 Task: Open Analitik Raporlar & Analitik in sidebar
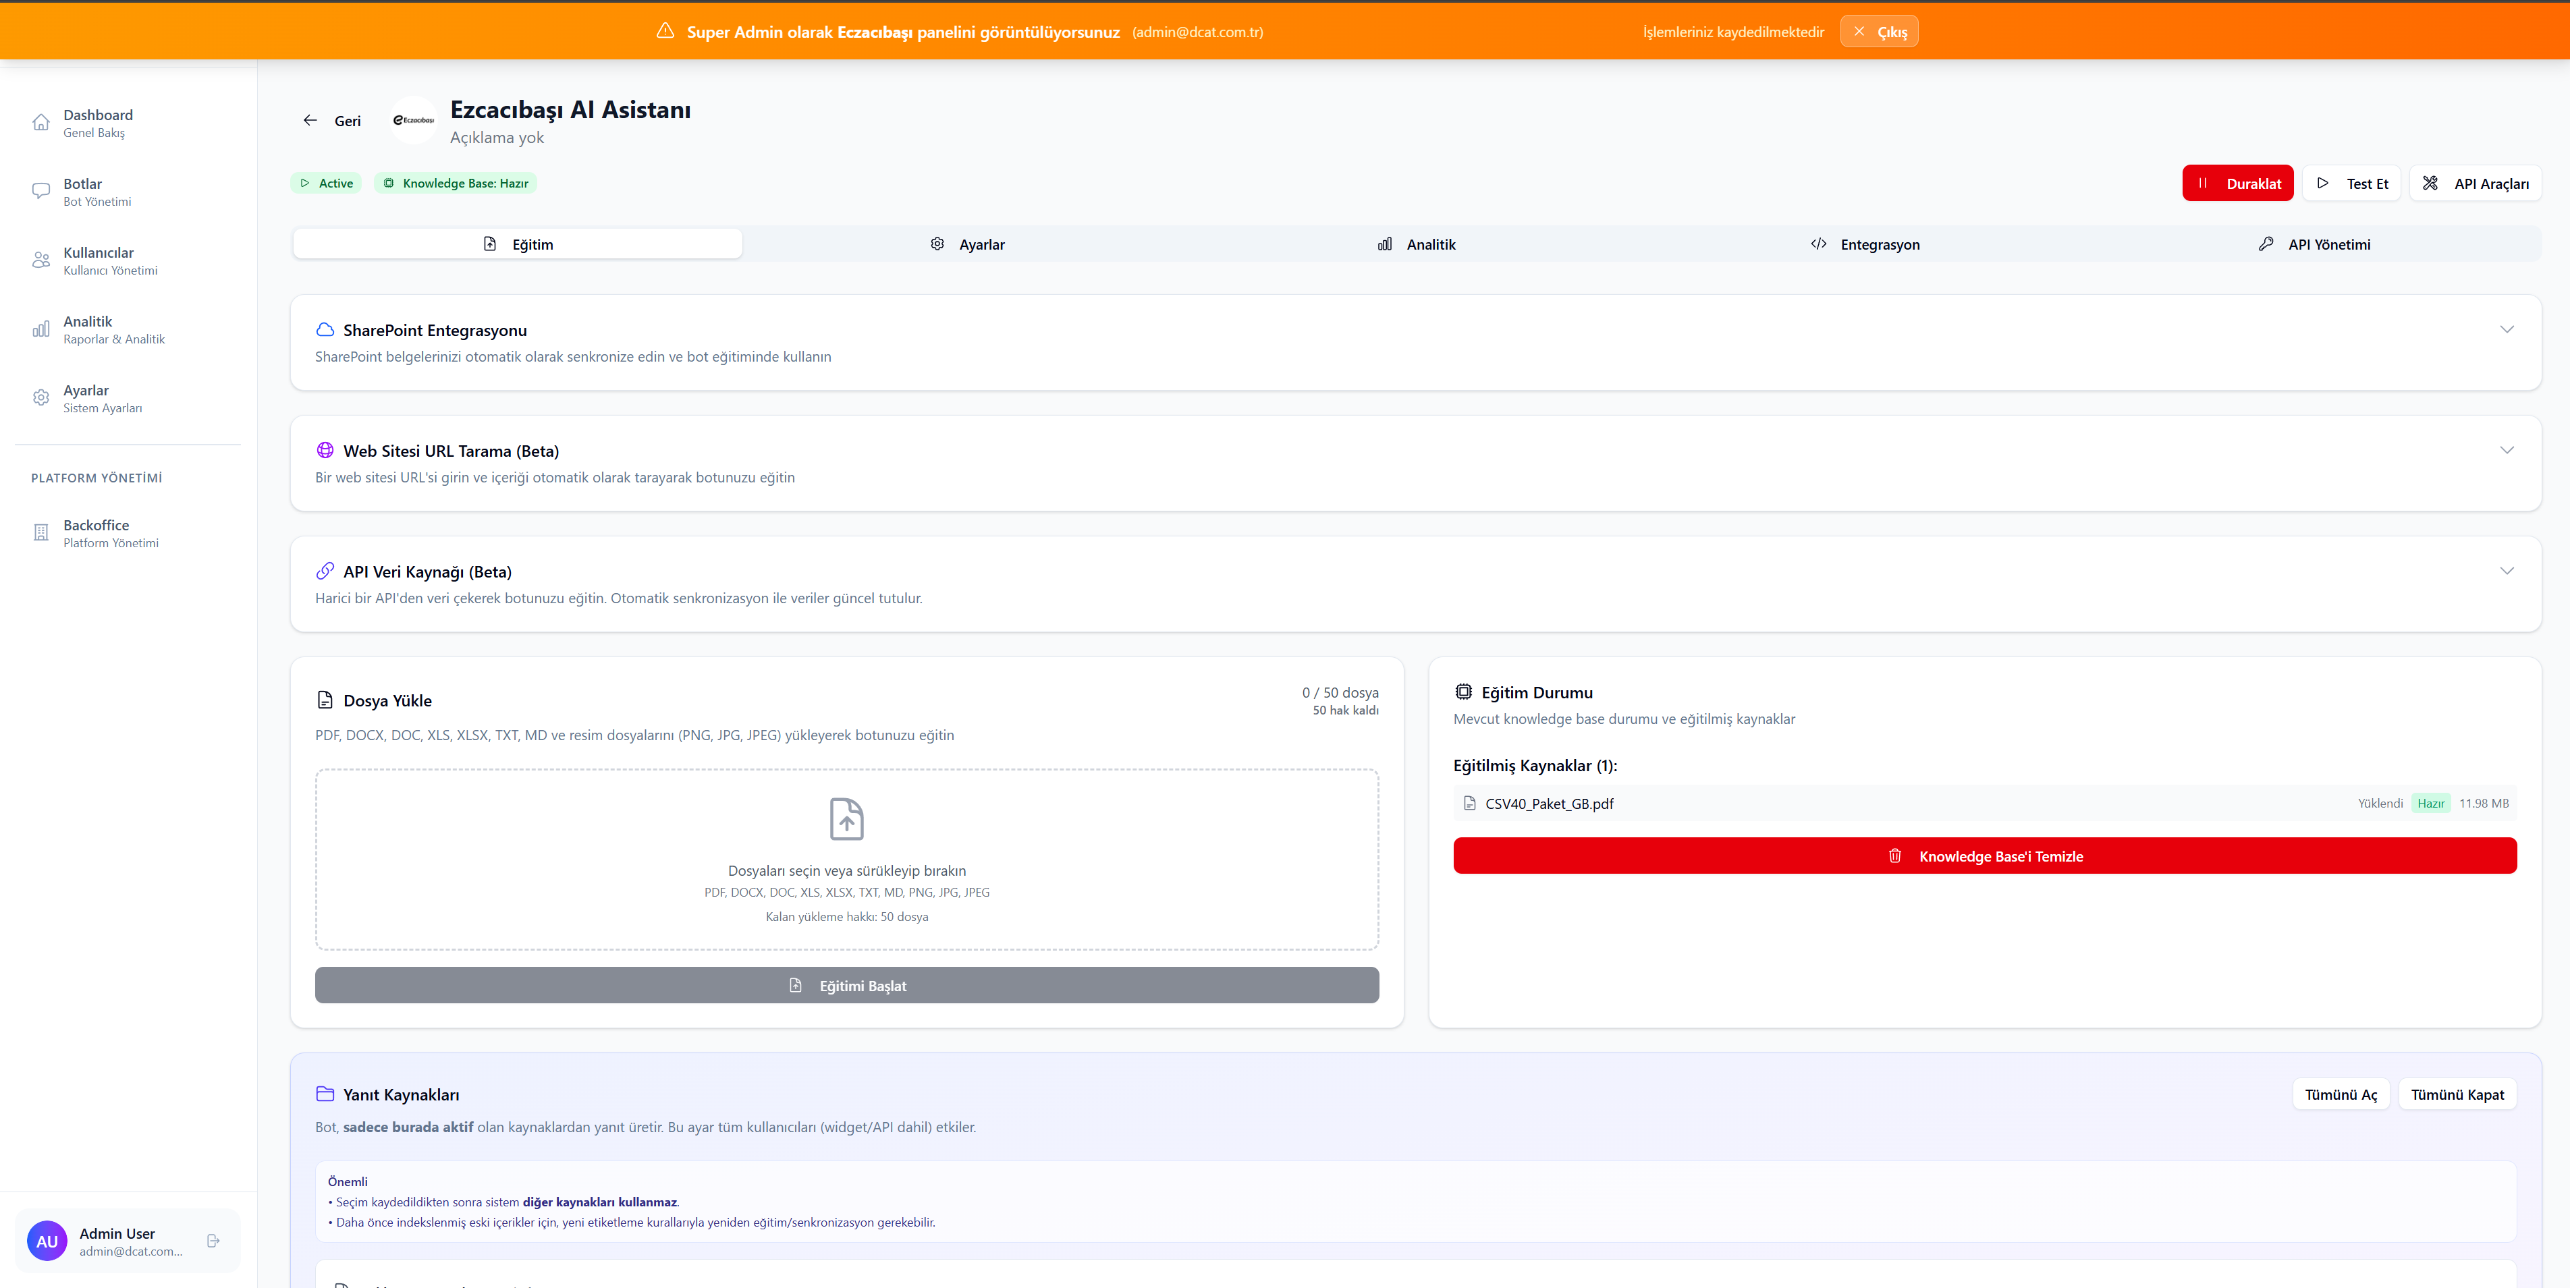(128, 329)
